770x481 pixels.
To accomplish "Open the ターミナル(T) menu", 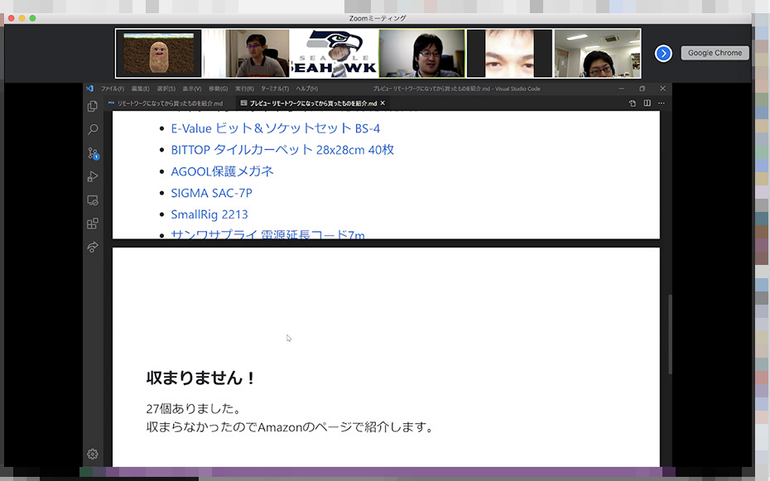I will coord(275,89).
